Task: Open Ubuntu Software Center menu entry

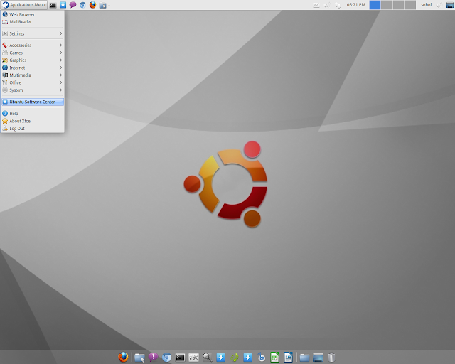Action: point(33,102)
